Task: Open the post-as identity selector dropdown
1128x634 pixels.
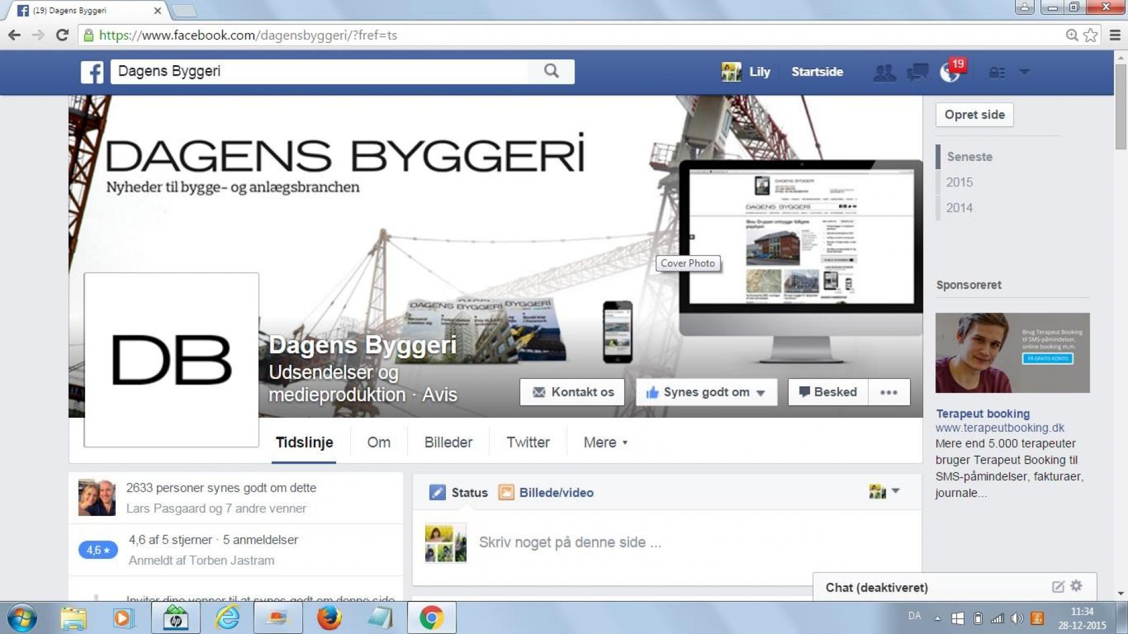Action: (884, 491)
